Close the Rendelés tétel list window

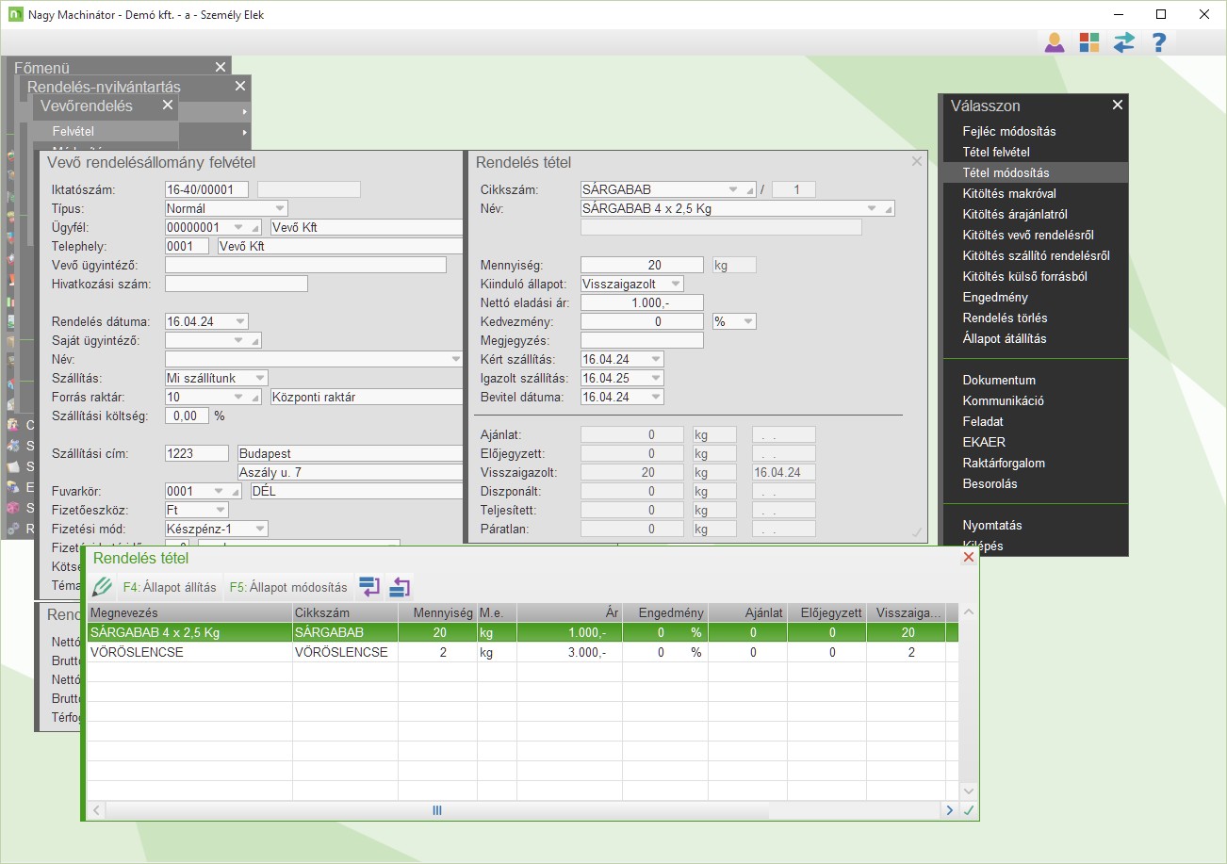[968, 558]
